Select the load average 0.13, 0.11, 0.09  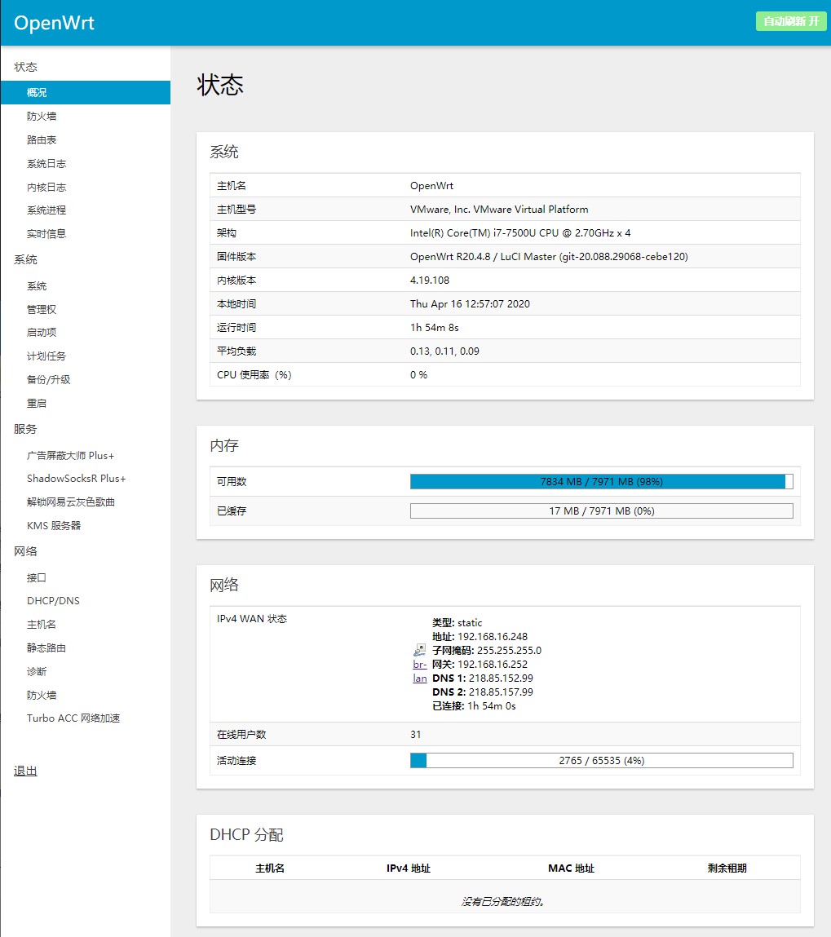[444, 351]
